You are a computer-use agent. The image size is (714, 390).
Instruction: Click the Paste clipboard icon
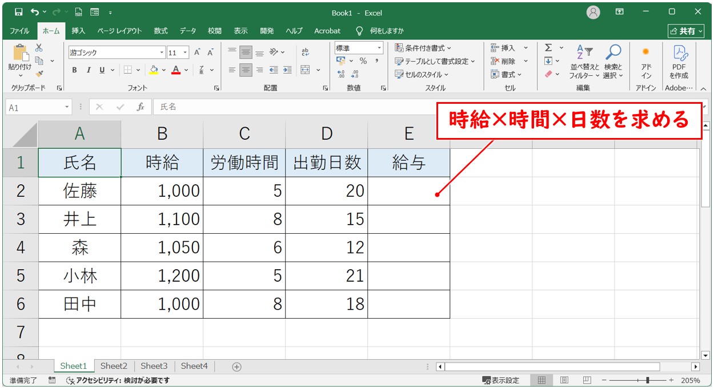coord(21,52)
